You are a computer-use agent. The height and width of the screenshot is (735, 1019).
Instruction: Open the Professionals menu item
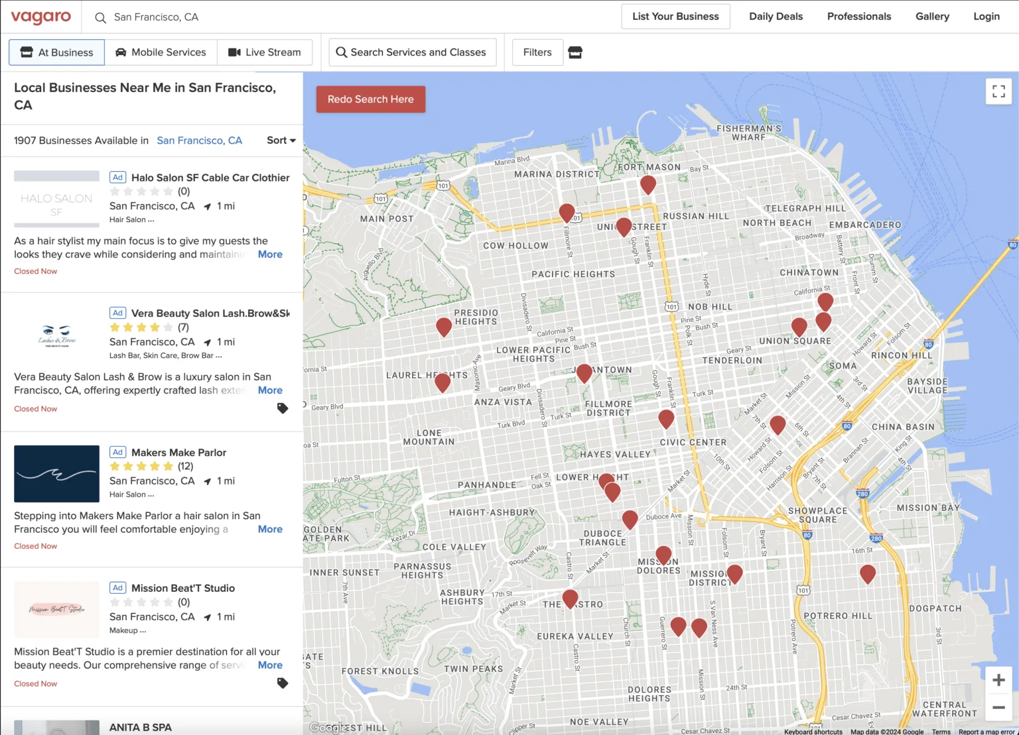(859, 17)
